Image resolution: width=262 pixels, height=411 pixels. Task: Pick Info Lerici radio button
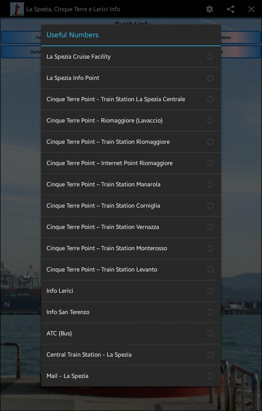[x=210, y=291]
